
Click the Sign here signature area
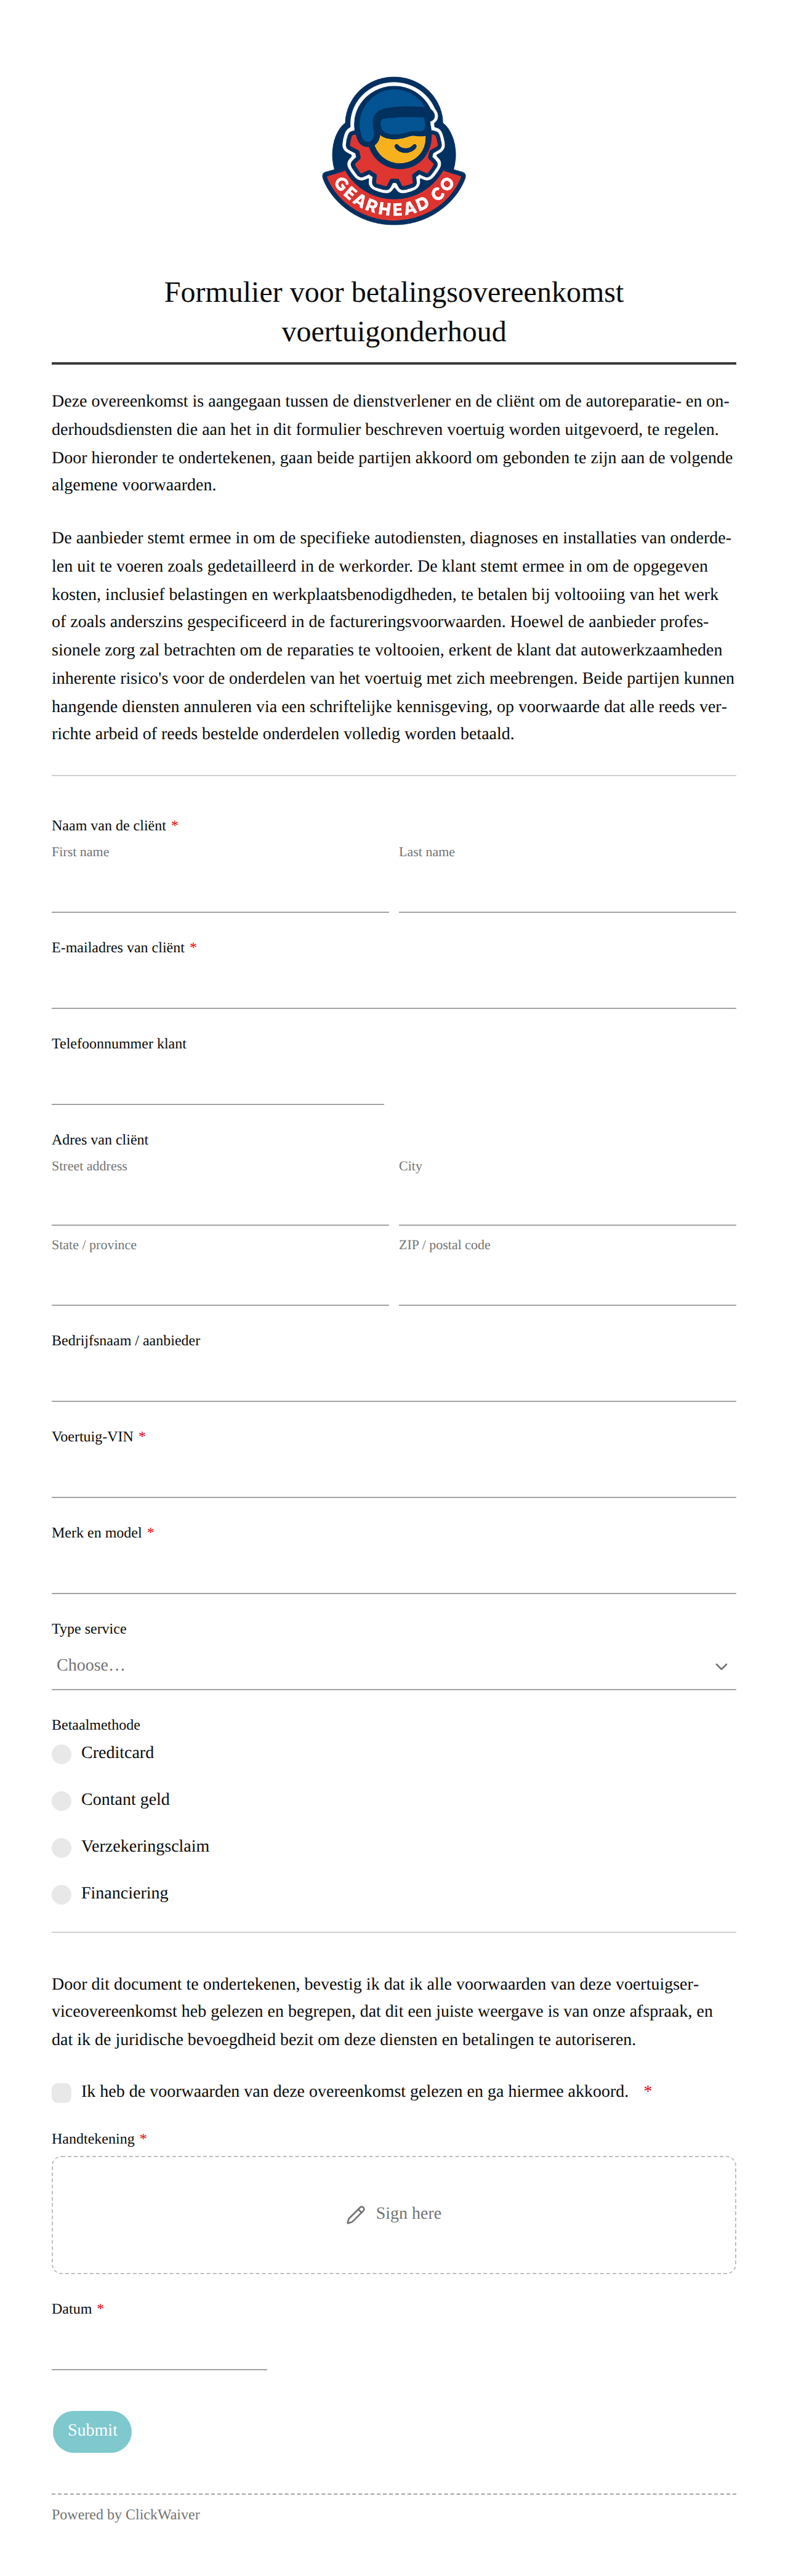(x=394, y=2215)
